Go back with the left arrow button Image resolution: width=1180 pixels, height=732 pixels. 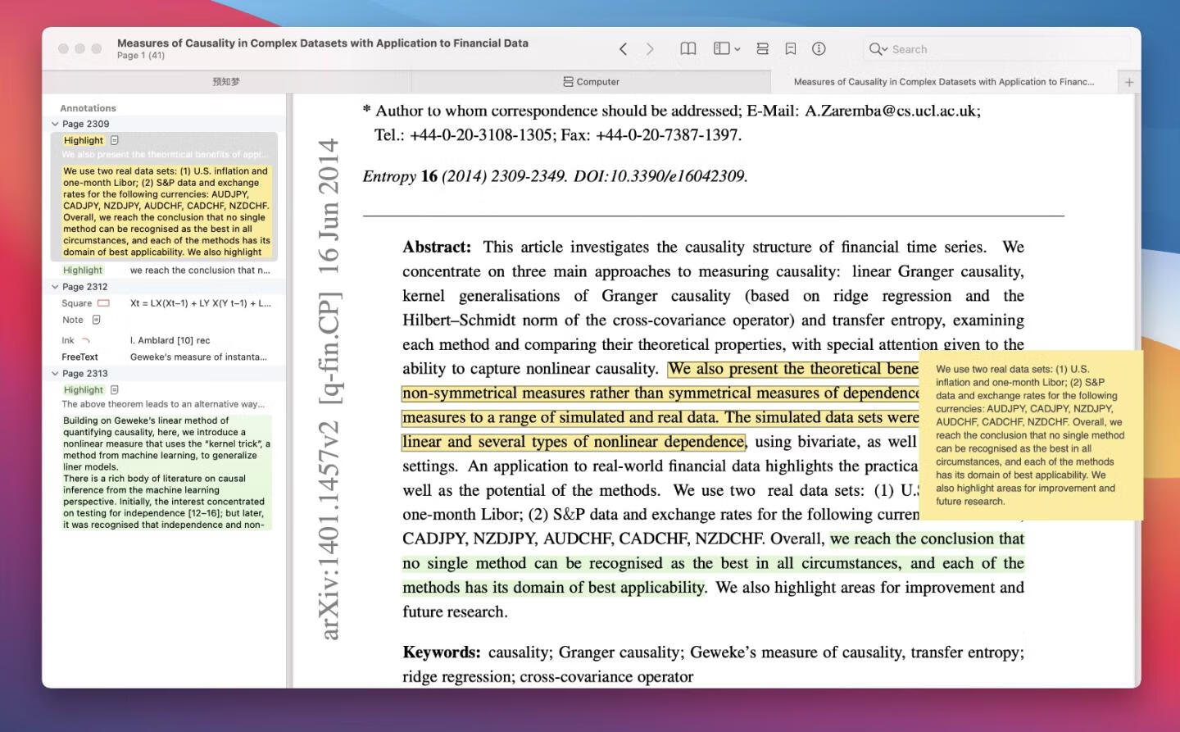[x=623, y=49]
